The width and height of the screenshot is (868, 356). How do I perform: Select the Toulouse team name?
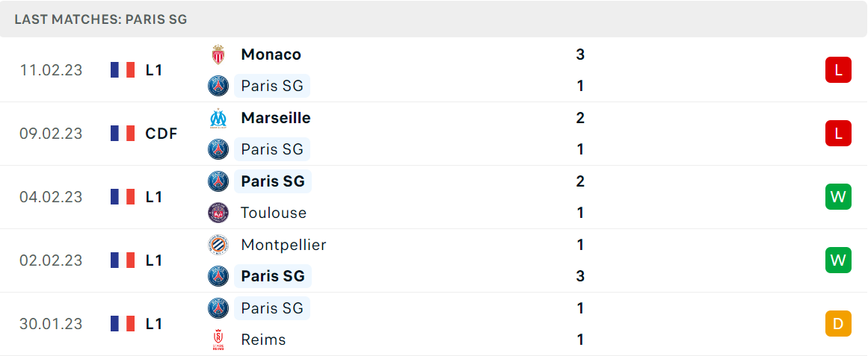(x=274, y=213)
